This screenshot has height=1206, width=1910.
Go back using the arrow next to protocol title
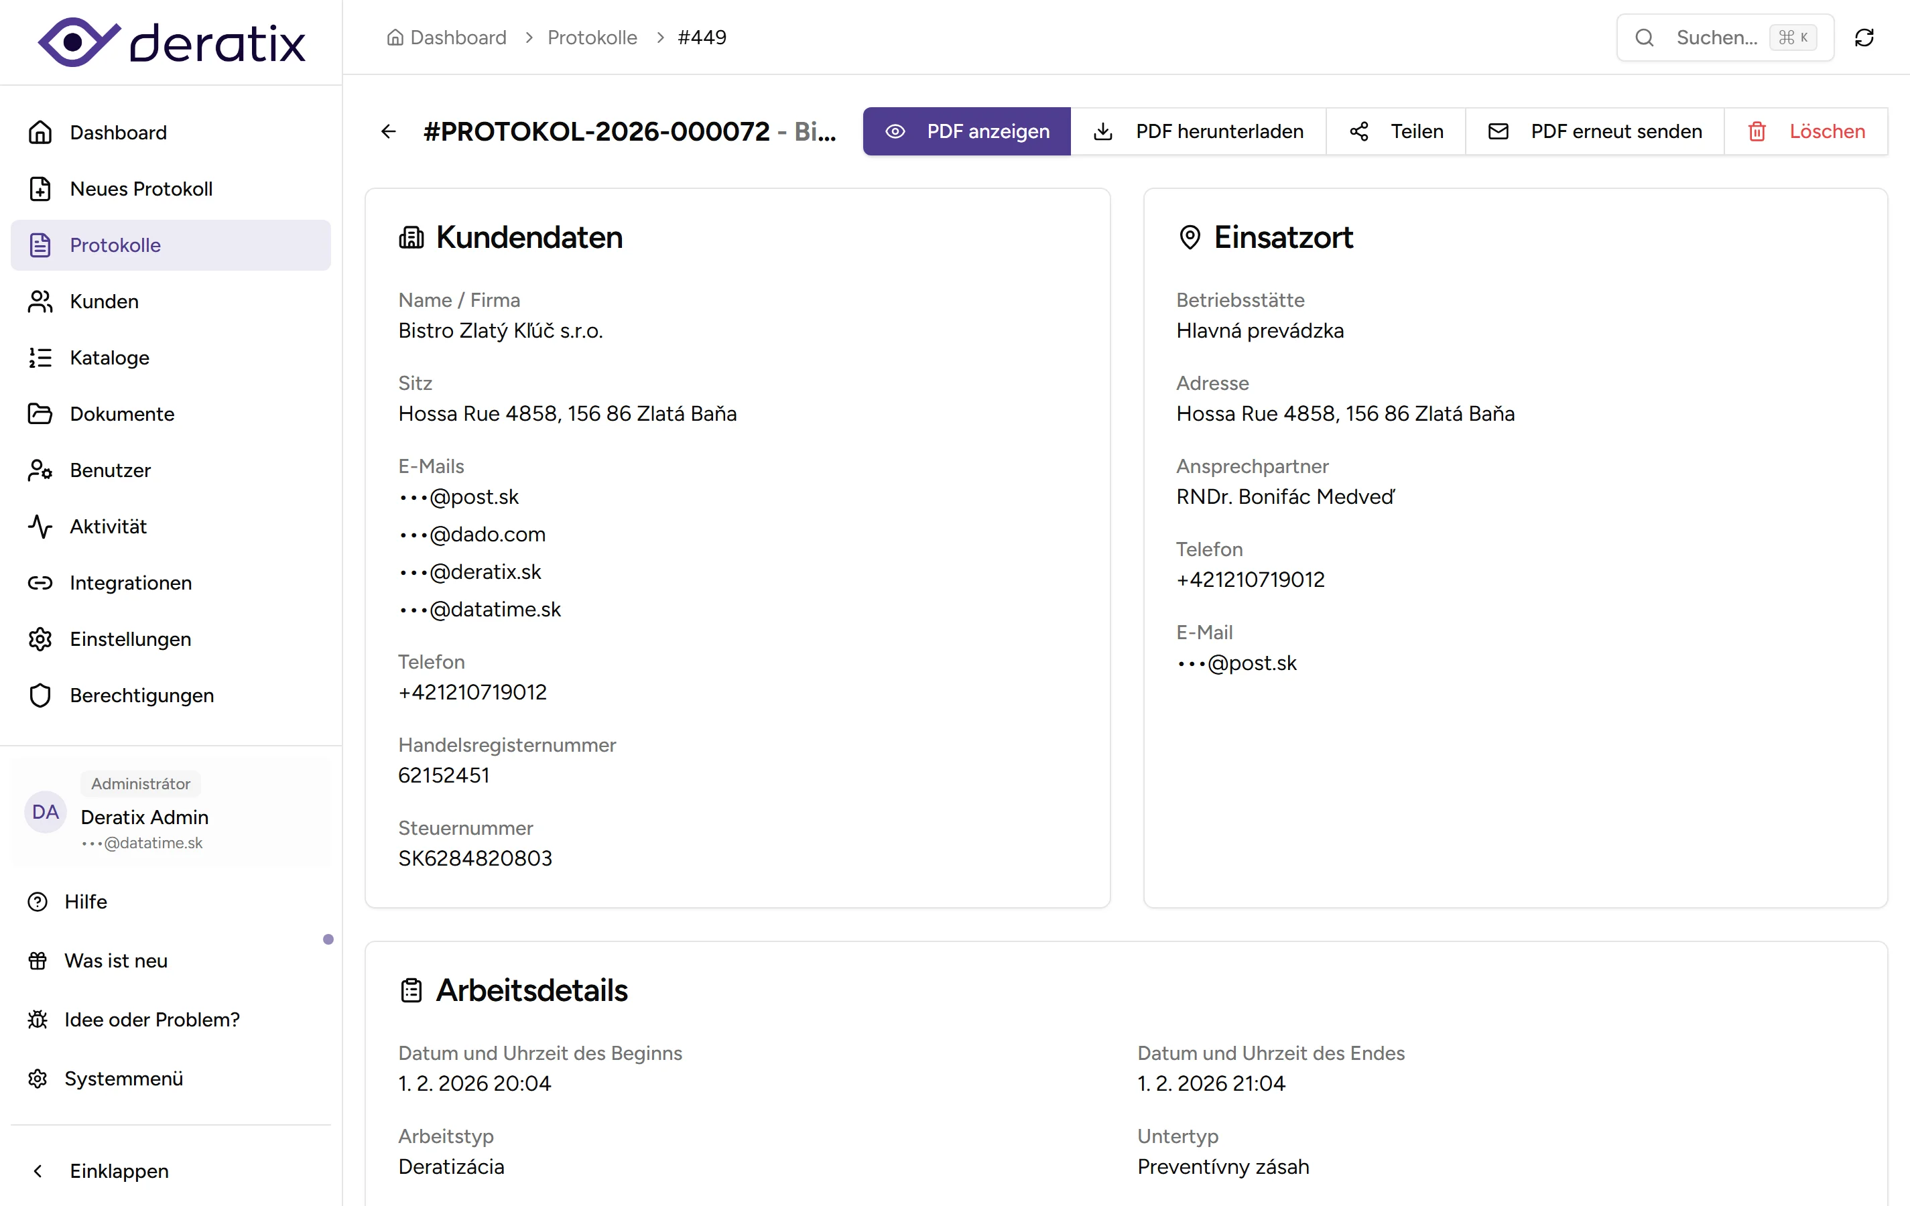[x=388, y=131]
